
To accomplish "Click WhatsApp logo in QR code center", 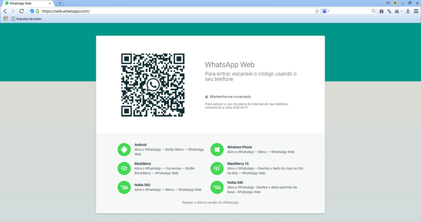I will [x=153, y=85].
